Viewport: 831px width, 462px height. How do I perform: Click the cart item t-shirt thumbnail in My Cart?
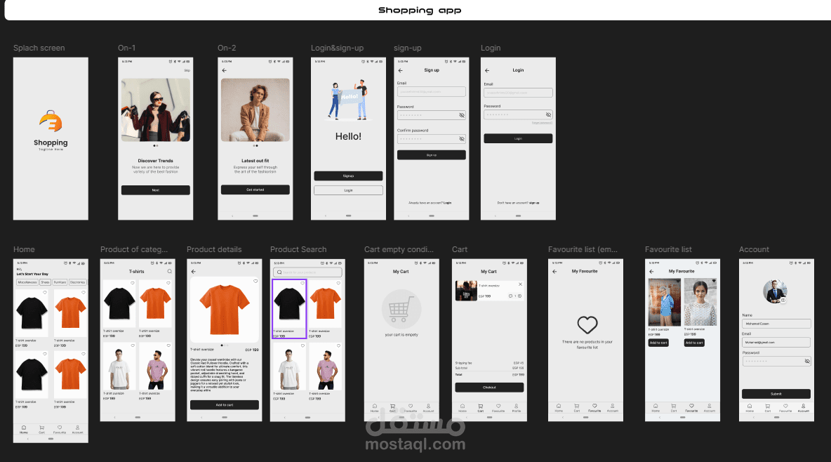point(466,291)
